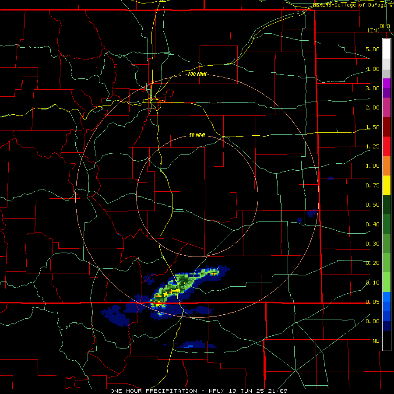This screenshot has height=394, width=394.
Task: Click the 1.25 legend value
Action: coord(373,147)
